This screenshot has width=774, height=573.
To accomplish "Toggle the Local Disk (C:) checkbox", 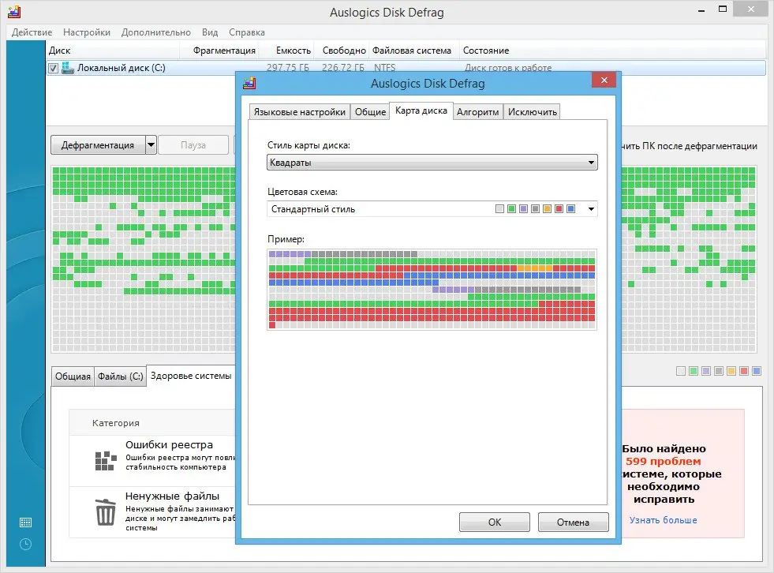I will 54,68.
